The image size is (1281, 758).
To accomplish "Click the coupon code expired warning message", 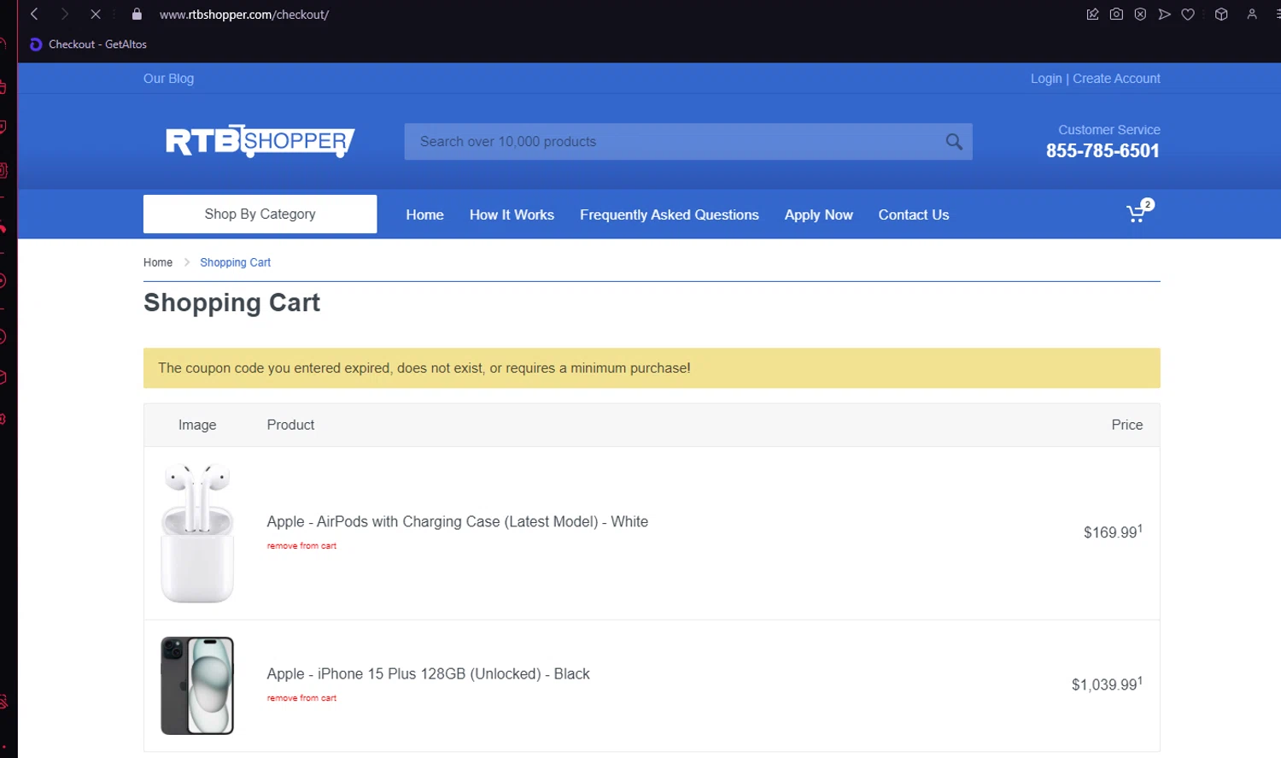I will [652, 368].
